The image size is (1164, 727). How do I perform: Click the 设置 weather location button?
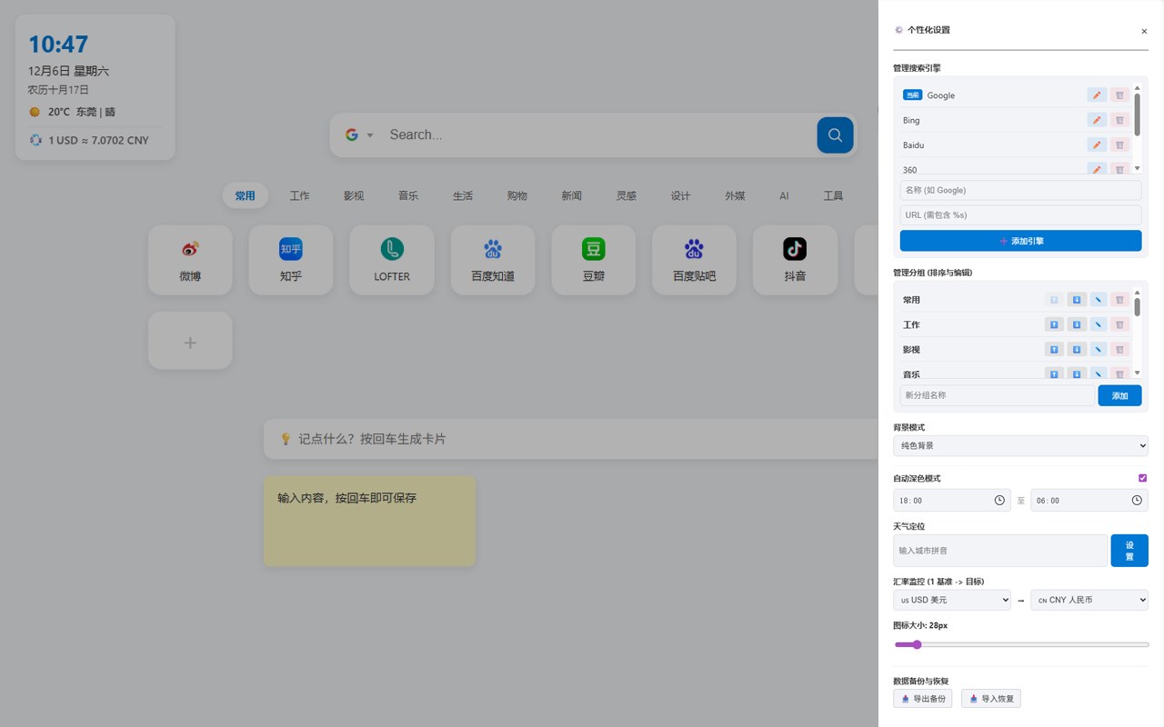1129,551
